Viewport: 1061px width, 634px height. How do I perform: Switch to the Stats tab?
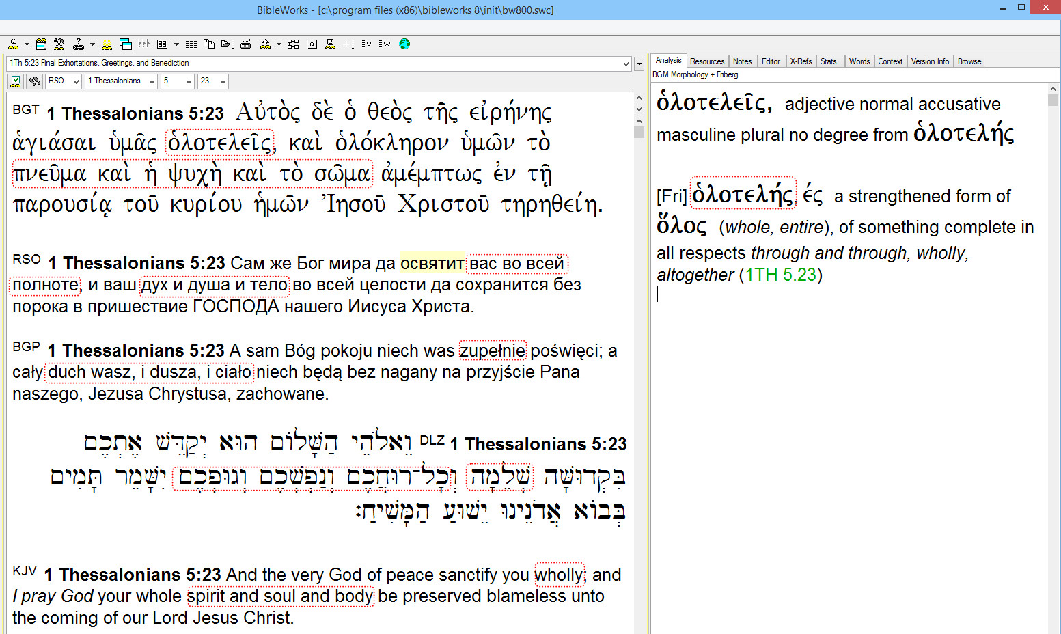[829, 61]
